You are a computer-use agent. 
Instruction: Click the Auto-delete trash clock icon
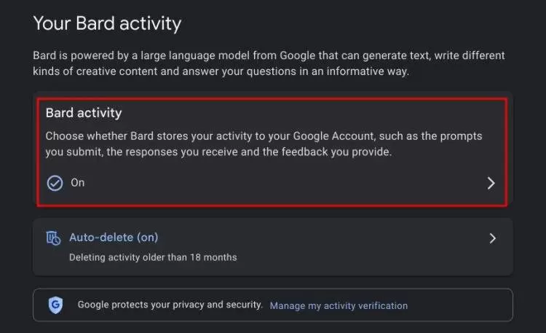point(53,238)
